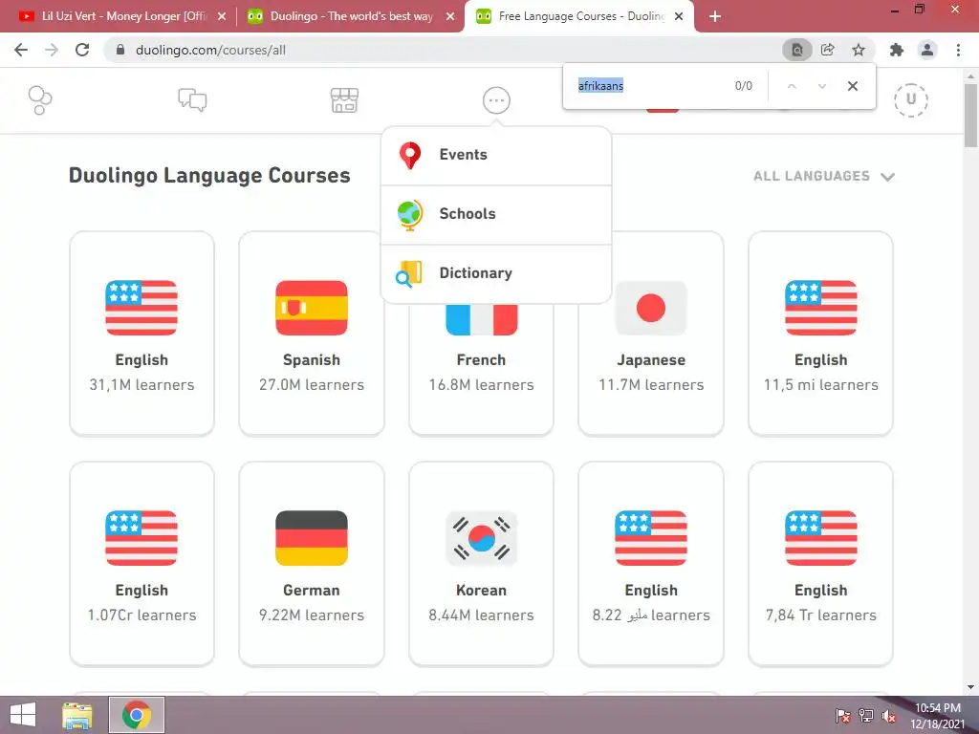Viewport: 979px width, 734px height.
Task: Open English course with 11,5 mi learners
Action: tap(820, 334)
